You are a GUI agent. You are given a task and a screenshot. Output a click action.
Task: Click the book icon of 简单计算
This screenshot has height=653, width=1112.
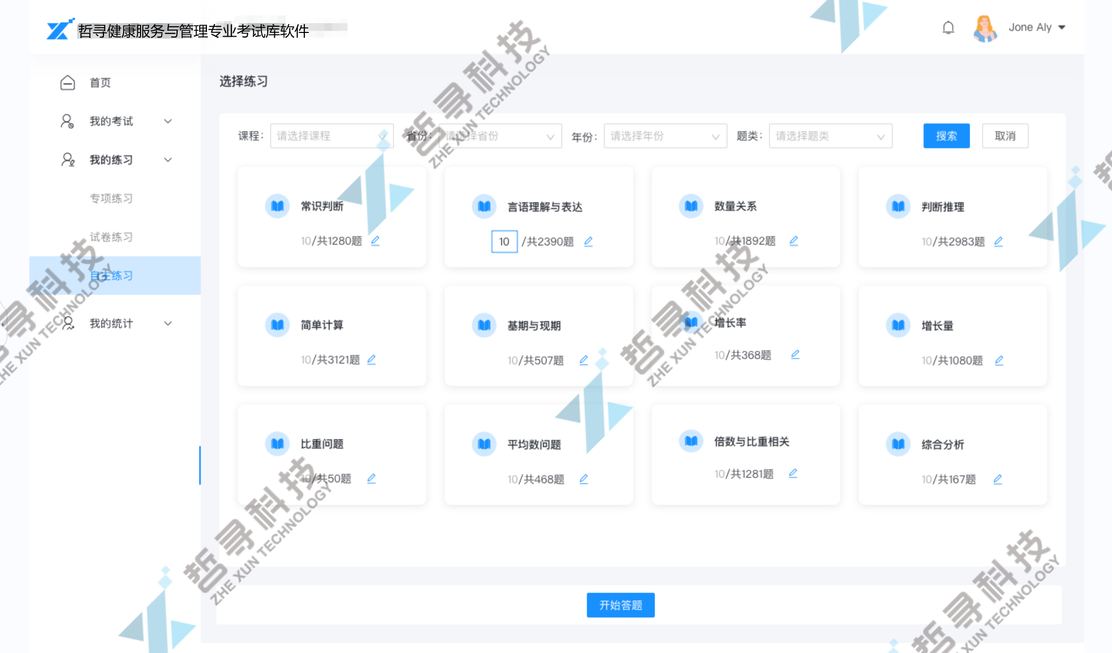click(x=277, y=325)
